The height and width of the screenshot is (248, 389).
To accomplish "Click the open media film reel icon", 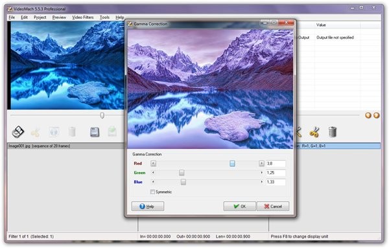I will 18,132.
